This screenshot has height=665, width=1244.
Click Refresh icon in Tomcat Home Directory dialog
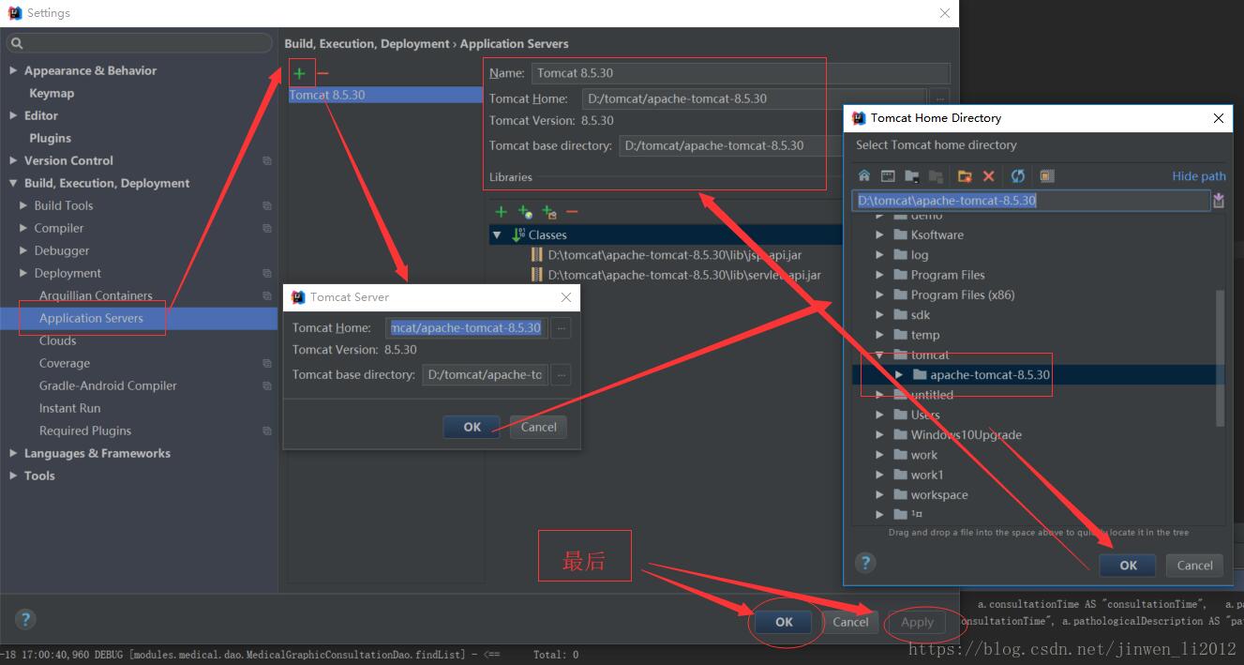pos(1017,175)
